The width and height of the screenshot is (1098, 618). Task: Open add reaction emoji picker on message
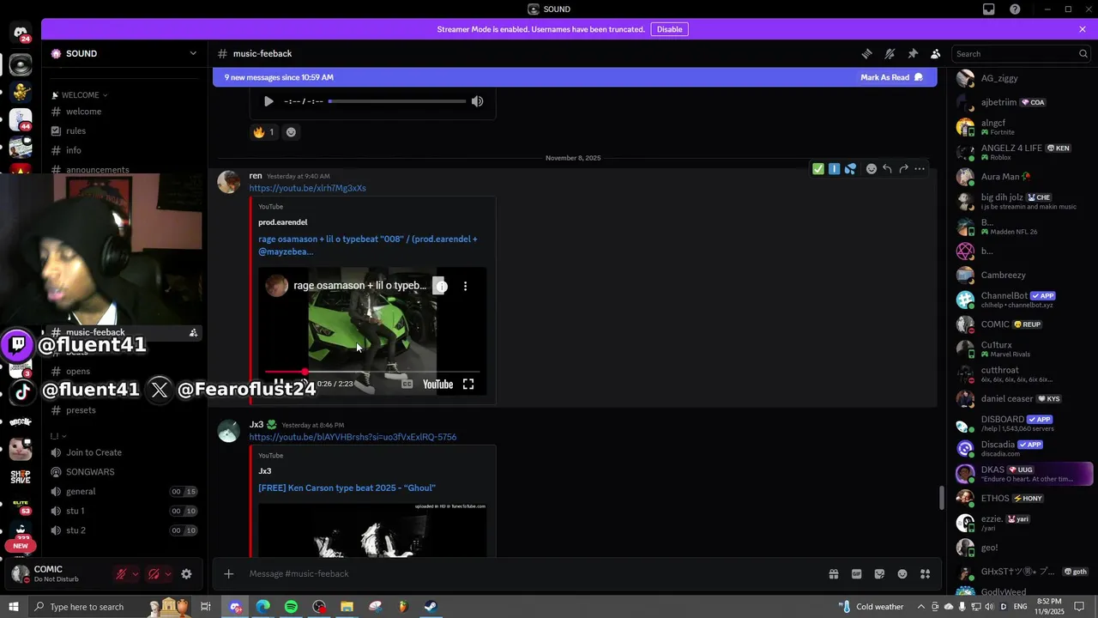pyautogui.click(x=871, y=168)
